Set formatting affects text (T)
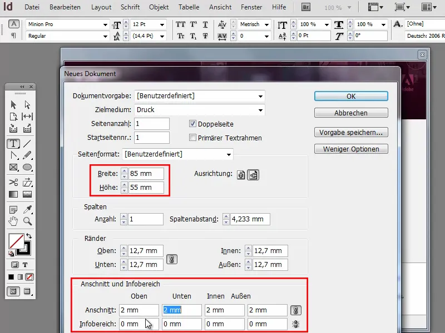Image resolution: width=445 pixels, height=333 pixels. click(25, 265)
